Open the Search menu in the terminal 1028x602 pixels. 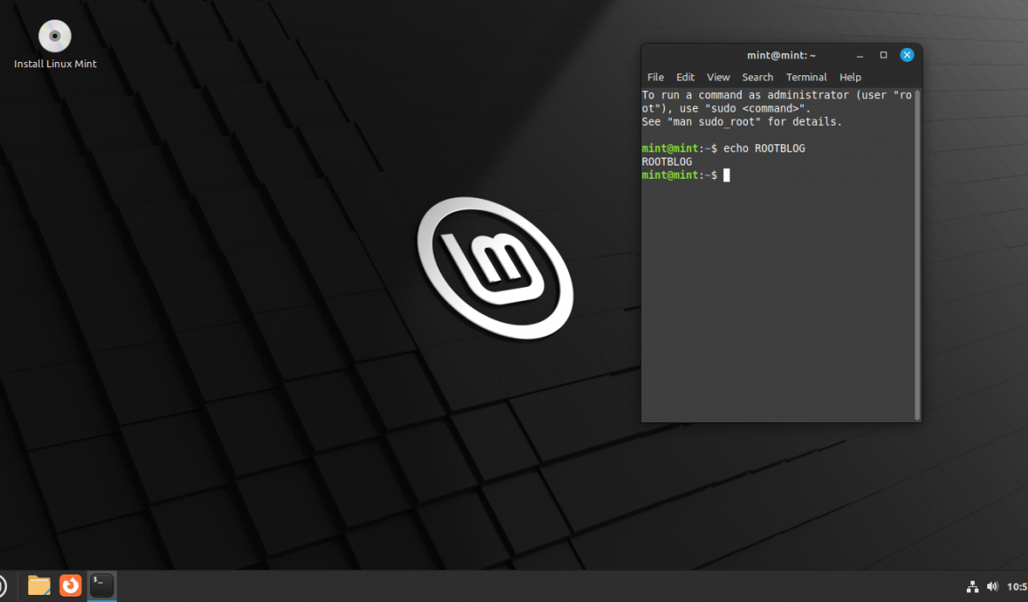758,77
